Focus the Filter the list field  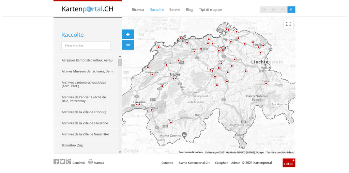pos(86,46)
